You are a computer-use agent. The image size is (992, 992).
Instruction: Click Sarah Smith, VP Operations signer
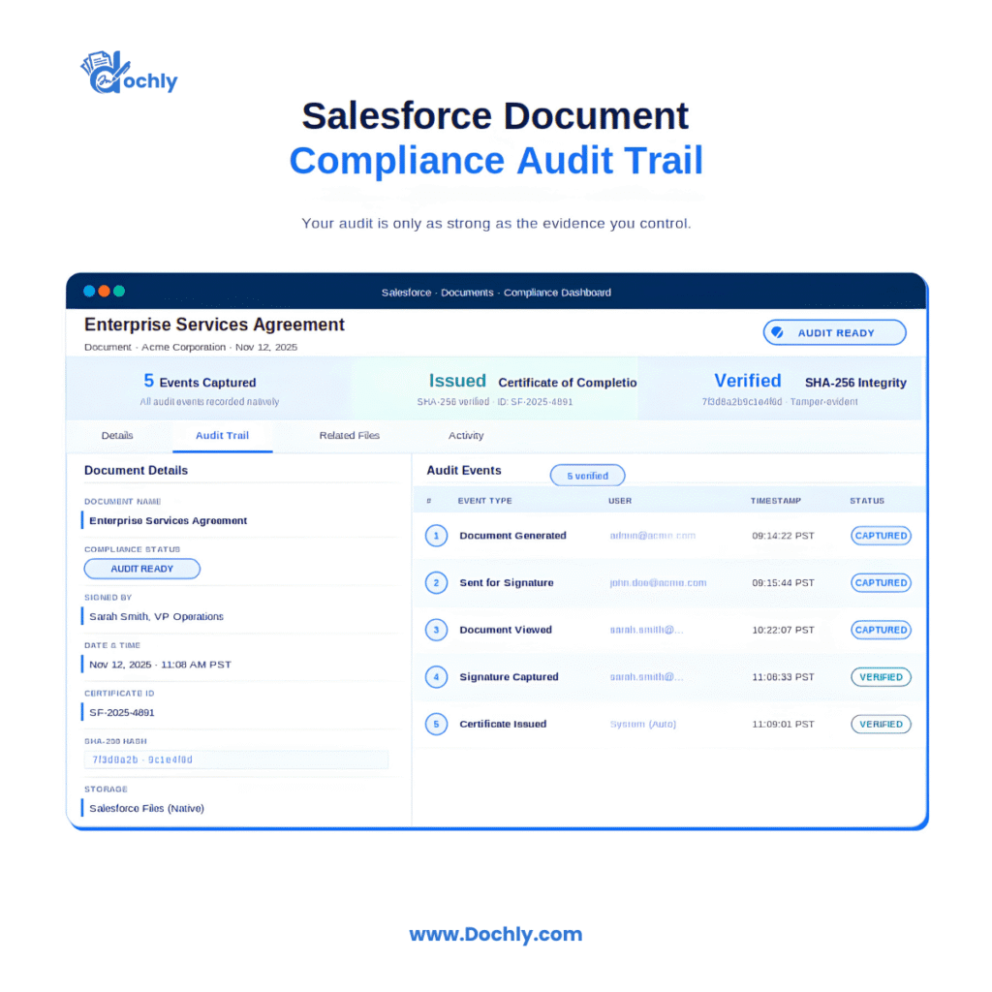click(x=156, y=617)
